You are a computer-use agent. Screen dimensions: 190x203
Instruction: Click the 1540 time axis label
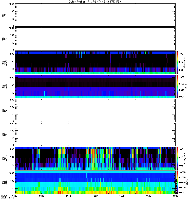click(x=149, y=196)
